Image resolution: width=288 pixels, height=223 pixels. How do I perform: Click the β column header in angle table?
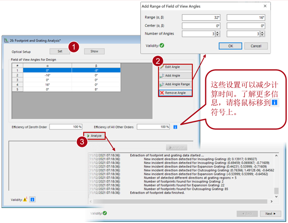96,66
